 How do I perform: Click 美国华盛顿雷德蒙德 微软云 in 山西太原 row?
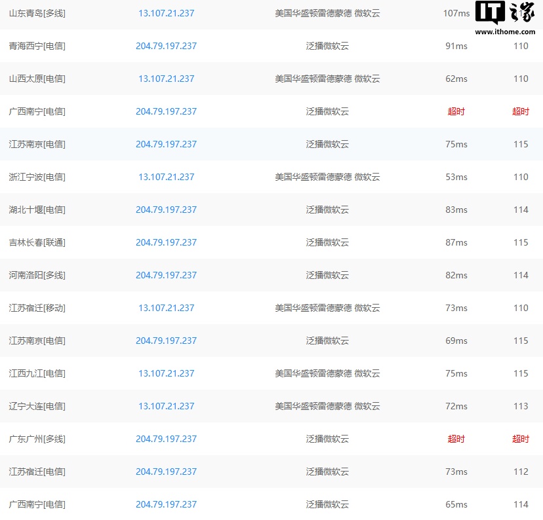[327, 79]
